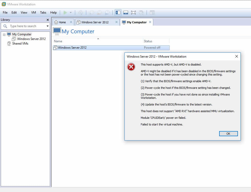251x192 pixels.
Task: Select My Computer in Library tree
Action: 22,34
